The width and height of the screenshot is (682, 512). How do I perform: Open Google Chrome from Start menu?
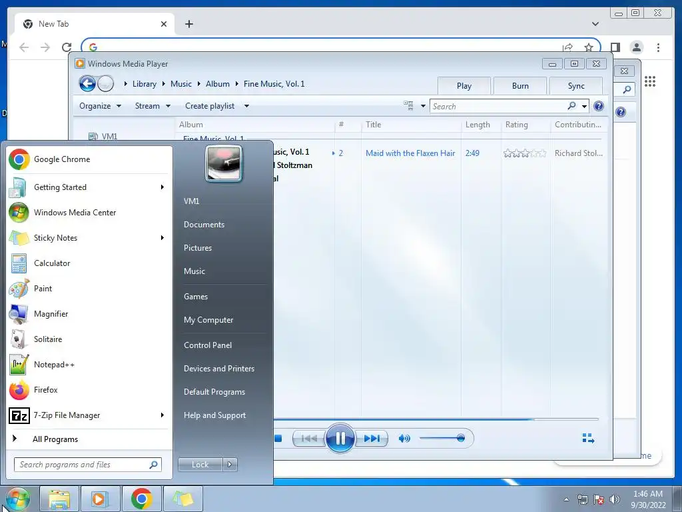[x=89, y=159]
